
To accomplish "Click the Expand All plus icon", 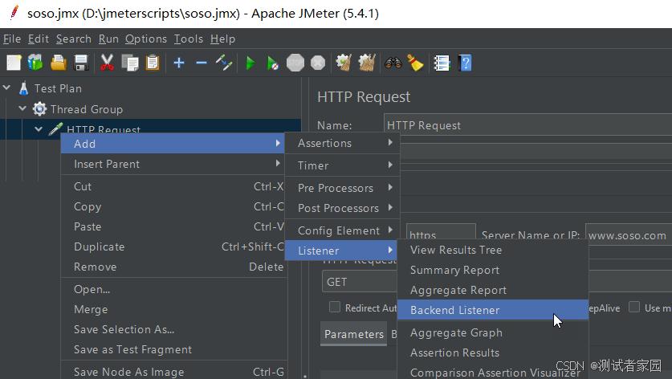I will tap(179, 63).
